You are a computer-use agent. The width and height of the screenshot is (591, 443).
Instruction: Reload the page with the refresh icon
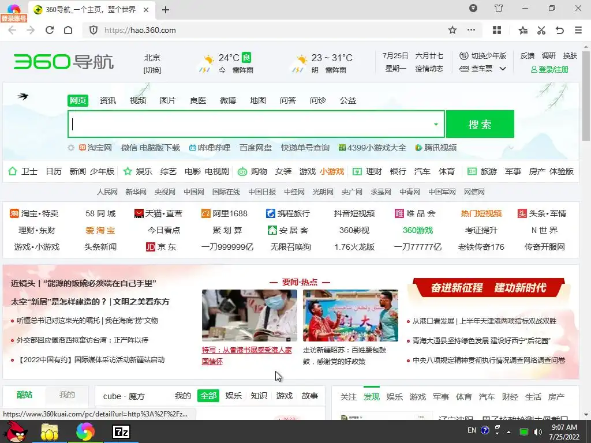[50, 30]
